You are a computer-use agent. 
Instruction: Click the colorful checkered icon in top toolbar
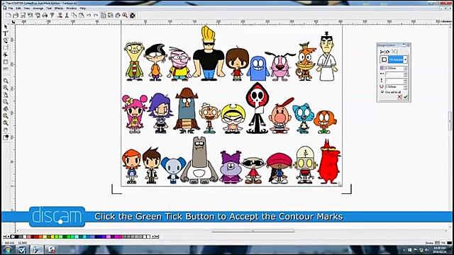133,16
